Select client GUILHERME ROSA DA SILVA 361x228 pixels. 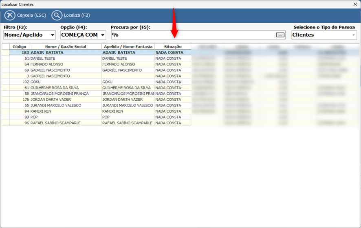point(65,88)
